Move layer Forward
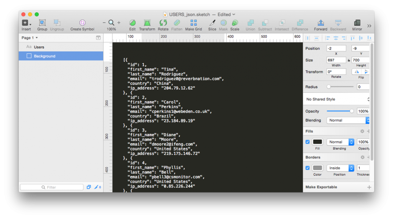 pyautogui.click(x=320, y=23)
